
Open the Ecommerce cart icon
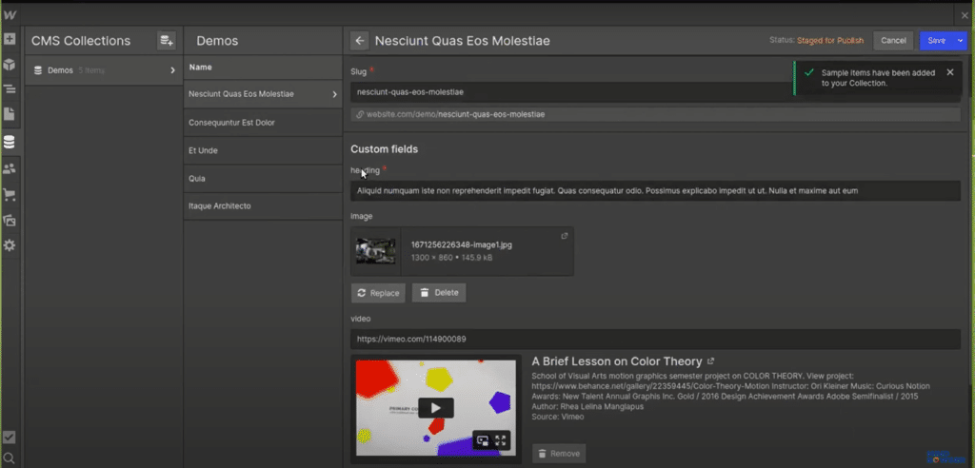tap(10, 195)
